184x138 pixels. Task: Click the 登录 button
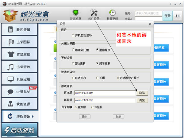(167, 16)
